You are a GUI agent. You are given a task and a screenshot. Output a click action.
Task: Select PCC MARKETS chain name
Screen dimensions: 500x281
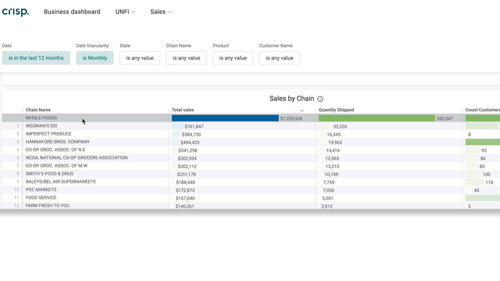(x=41, y=190)
